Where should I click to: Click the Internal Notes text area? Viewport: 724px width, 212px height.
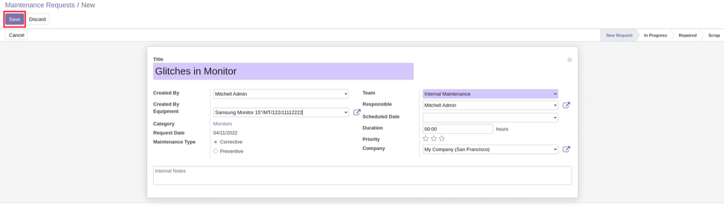click(363, 176)
